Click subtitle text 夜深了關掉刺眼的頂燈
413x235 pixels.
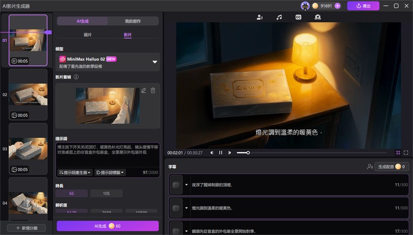[x=212, y=185]
